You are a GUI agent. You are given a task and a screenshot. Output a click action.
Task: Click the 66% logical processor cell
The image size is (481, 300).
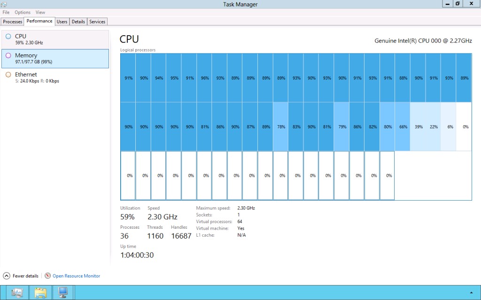[403, 127]
